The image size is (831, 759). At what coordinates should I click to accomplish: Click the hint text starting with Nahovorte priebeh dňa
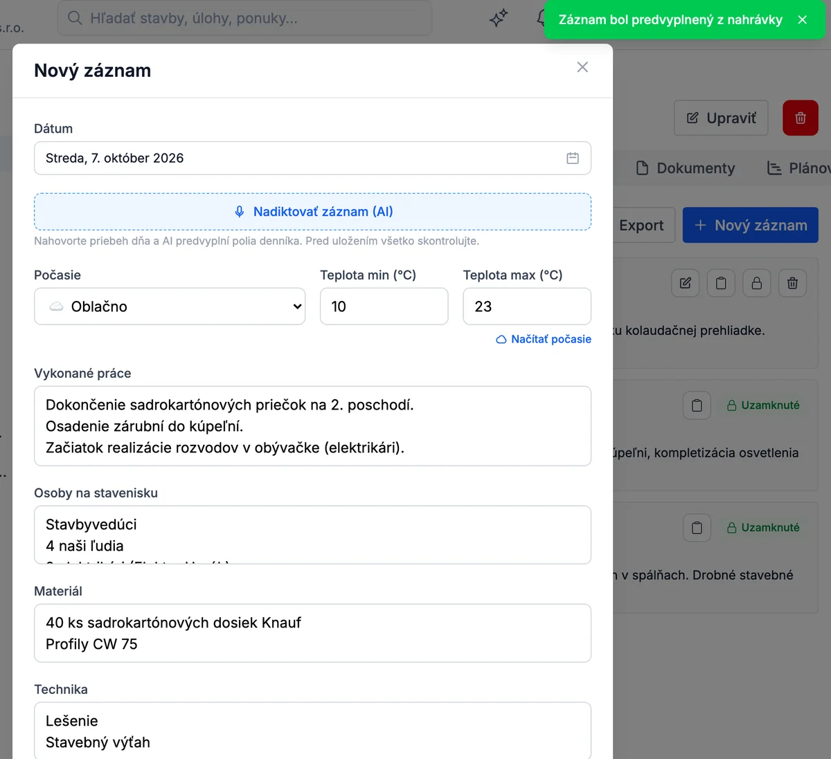257,241
